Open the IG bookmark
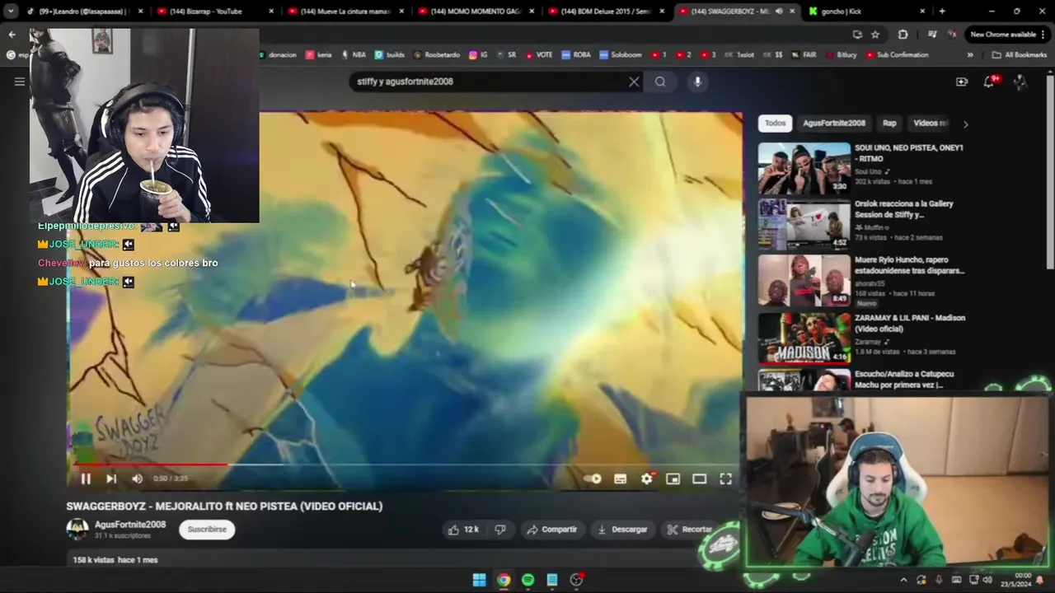The height and width of the screenshot is (593, 1055). (x=478, y=55)
